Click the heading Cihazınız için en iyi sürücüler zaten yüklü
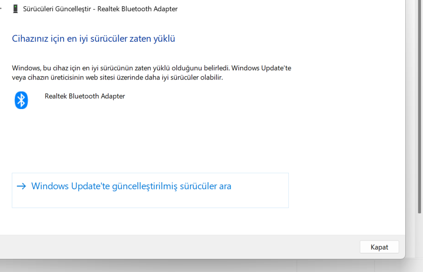This screenshot has height=272, width=423. (93, 38)
